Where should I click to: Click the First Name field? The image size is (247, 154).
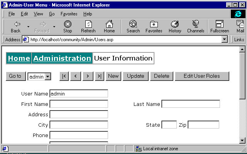coord(79,104)
